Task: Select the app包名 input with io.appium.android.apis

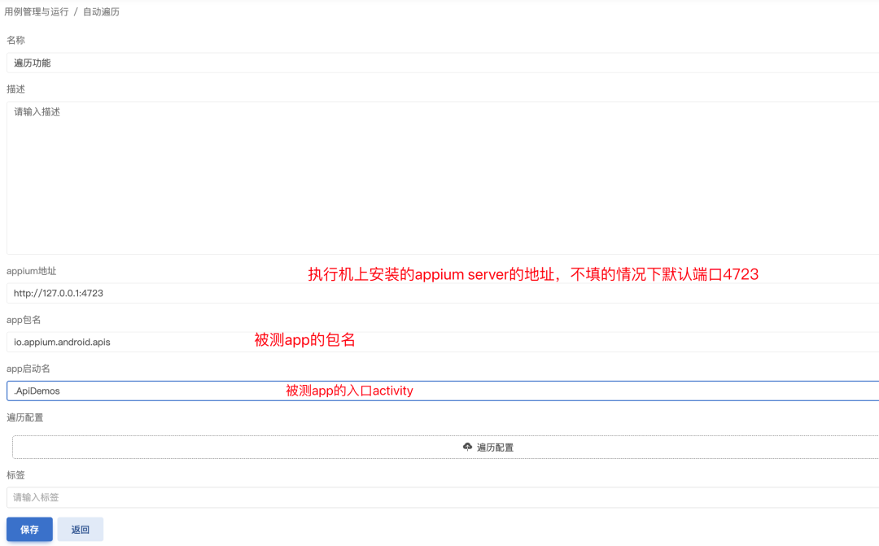Action: coord(443,342)
